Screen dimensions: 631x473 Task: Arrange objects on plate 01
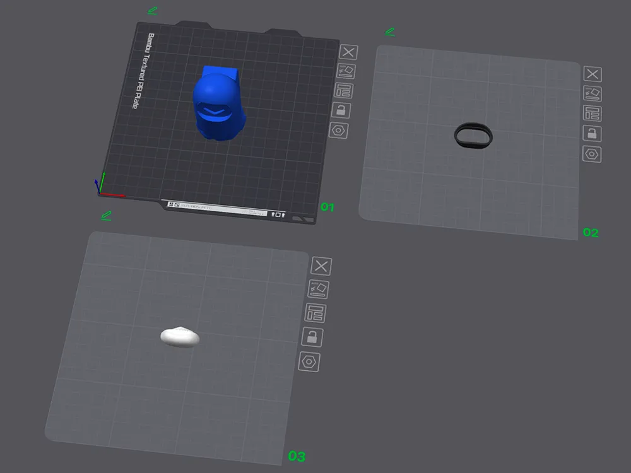tap(343, 91)
